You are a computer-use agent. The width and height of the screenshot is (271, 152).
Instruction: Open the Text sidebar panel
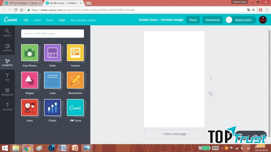coord(7,77)
